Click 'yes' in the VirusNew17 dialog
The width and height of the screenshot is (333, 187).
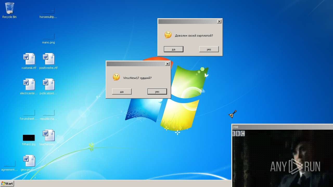click(x=157, y=91)
